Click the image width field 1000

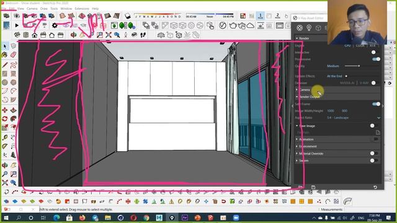tap(331, 111)
